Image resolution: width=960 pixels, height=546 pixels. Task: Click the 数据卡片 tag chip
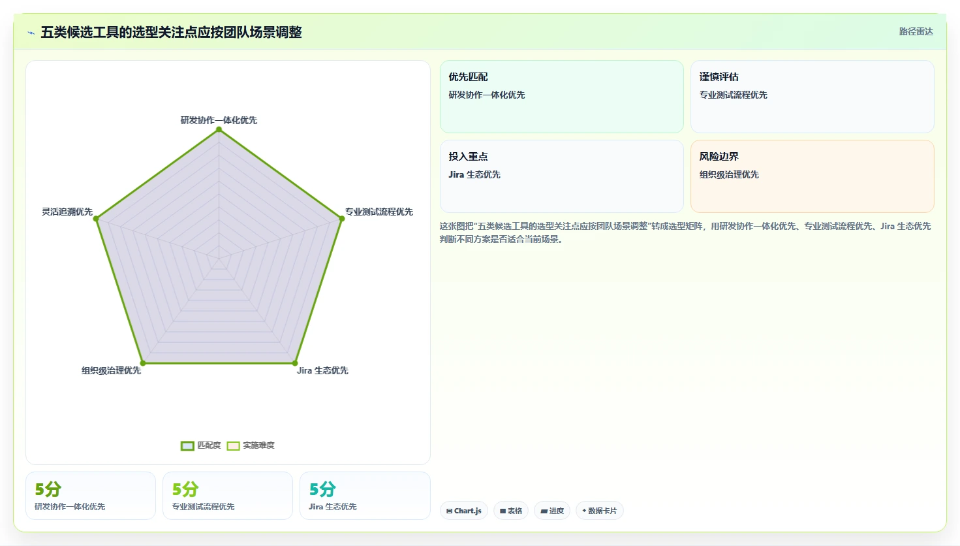point(600,511)
